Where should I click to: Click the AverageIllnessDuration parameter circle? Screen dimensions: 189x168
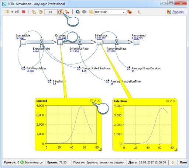pos(128,68)
